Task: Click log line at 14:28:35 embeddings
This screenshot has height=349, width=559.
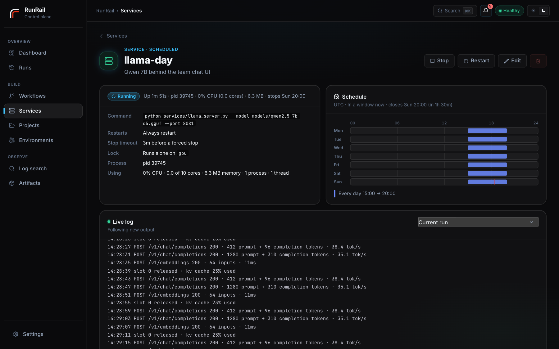Action: pyautogui.click(x=182, y=263)
